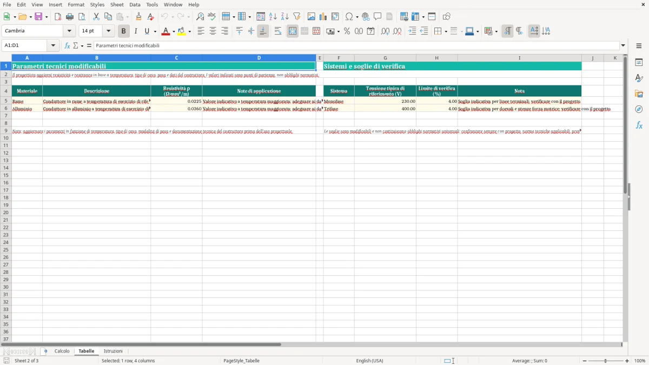Sort descending
The image size is (649, 365).
(284, 17)
